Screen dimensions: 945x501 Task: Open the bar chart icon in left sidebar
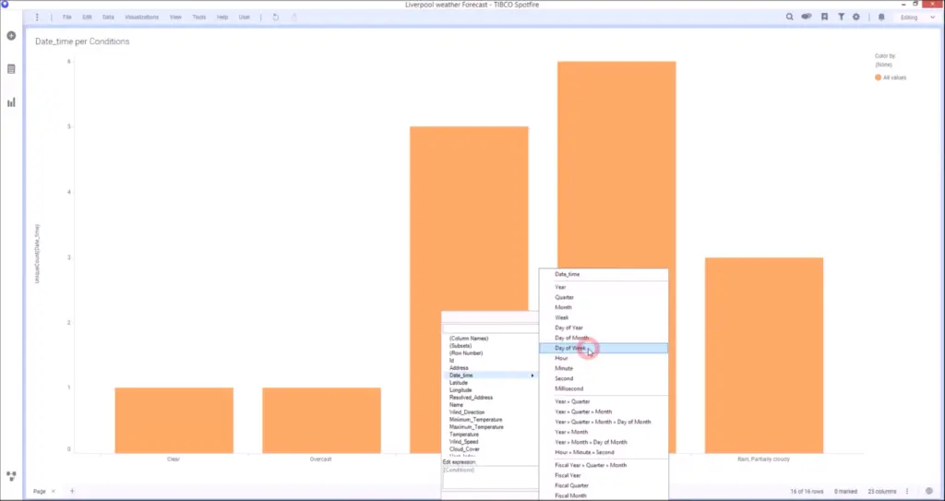point(11,101)
